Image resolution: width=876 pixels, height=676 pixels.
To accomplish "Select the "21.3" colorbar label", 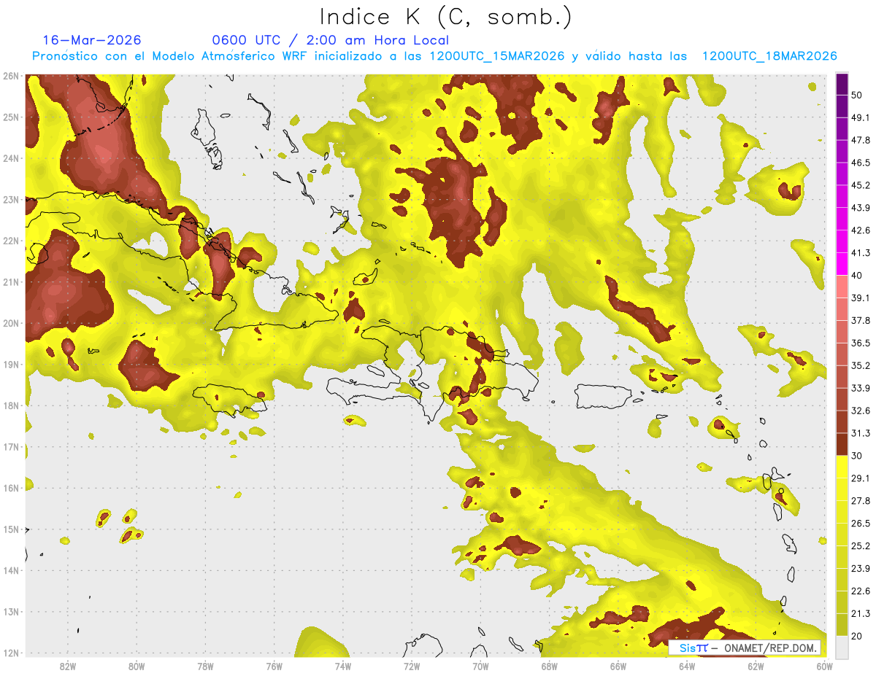I will [x=861, y=613].
